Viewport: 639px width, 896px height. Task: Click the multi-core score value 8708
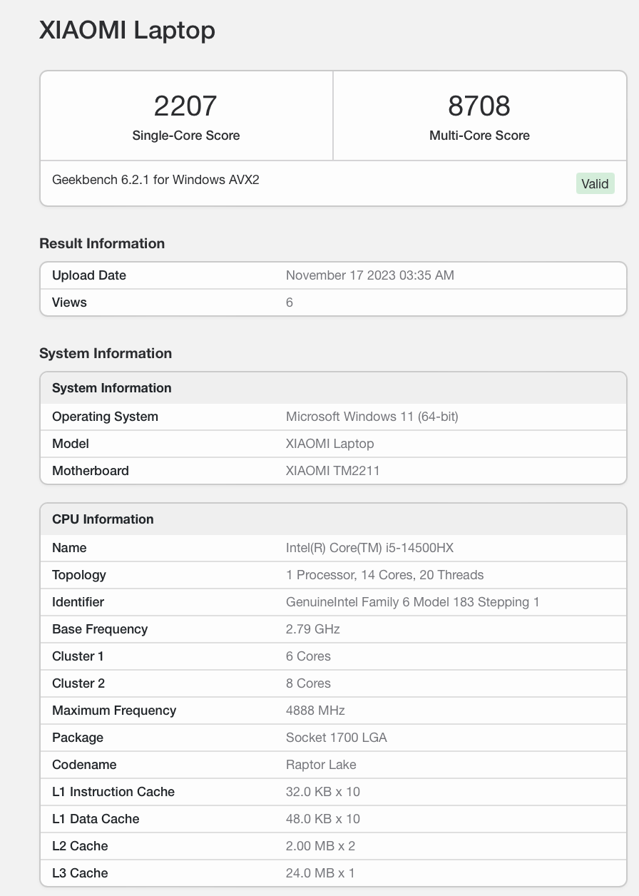(479, 106)
